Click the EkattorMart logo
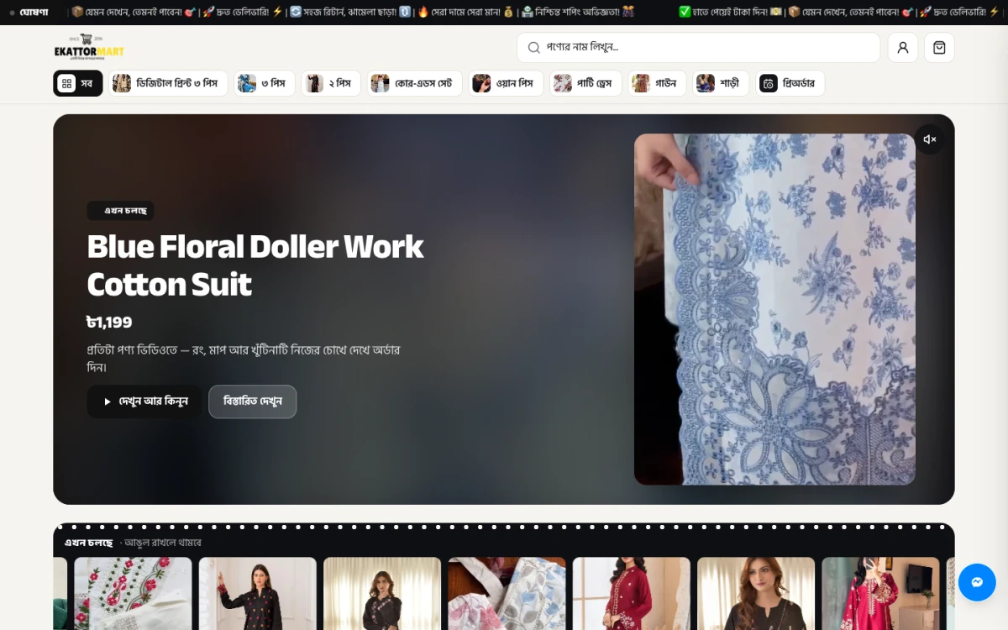1008x630 pixels. pyautogui.click(x=89, y=48)
